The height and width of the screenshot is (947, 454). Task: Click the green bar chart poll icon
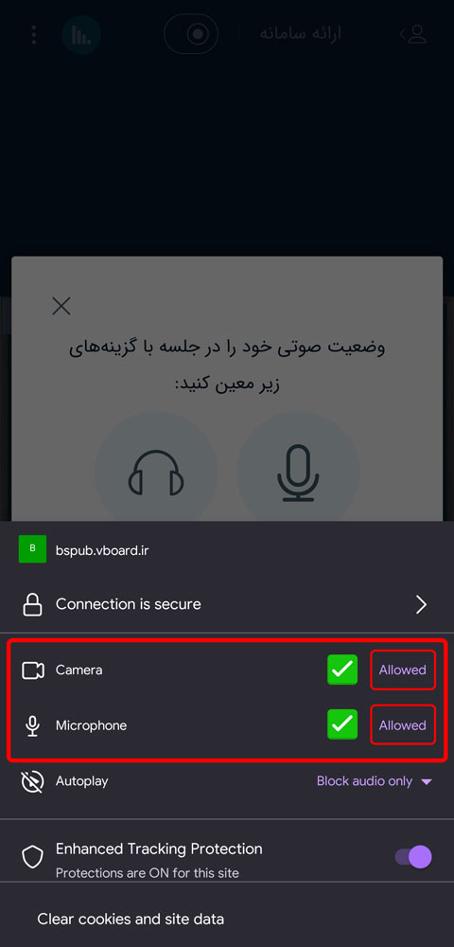pos(81,35)
